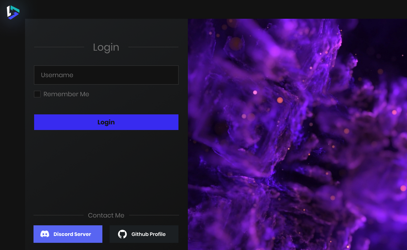This screenshot has height=250, width=407.
Task: Click the app logo in top-left corner
Action: pyautogui.click(x=13, y=12)
